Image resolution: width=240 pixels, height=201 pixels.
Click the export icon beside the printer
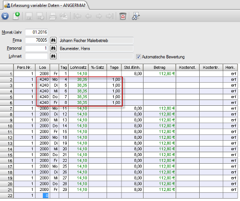tap(63, 16)
